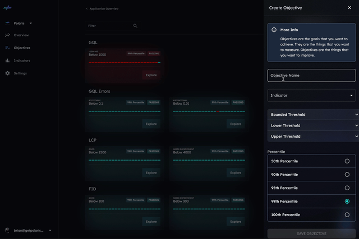359x239 pixels.
Task: Expand the Upper Threshold section
Action: click(x=311, y=137)
